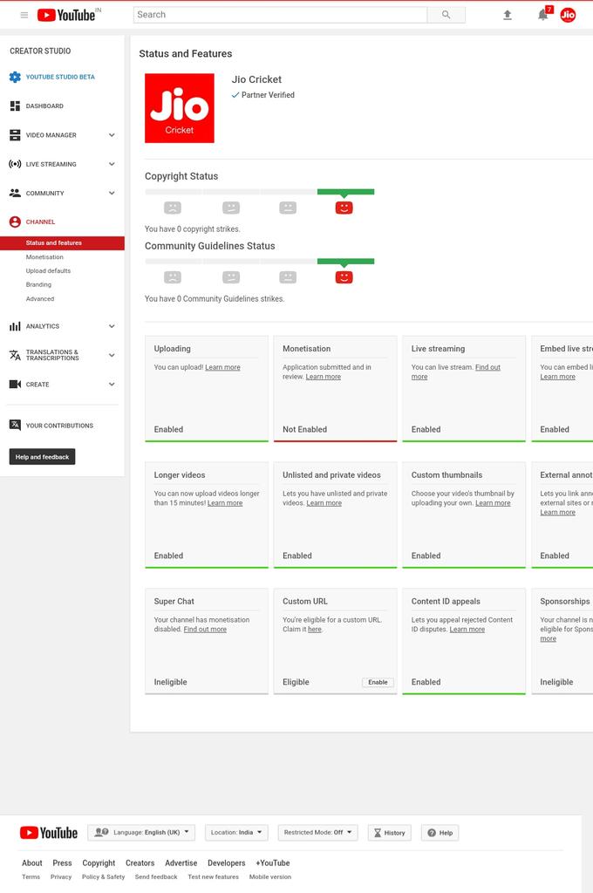Click the search magnifier button
The width and height of the screenshot is (593, 893).
pos(446,15)
